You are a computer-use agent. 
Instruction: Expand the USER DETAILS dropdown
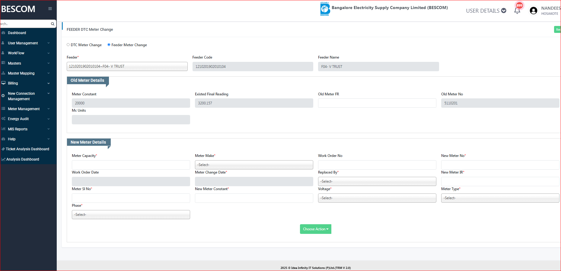point(486,11)
